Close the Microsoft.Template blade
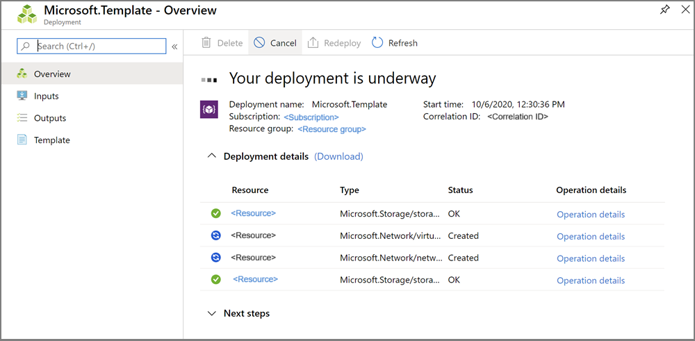695x341 pixels. click(686, 10)
